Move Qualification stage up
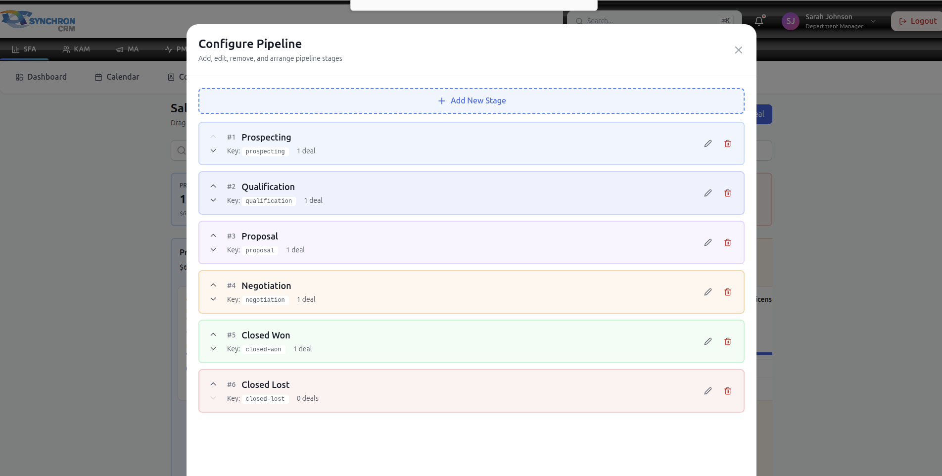Image resolution: width=942 pixels, height=476 pixels. (x=213, y=186)
